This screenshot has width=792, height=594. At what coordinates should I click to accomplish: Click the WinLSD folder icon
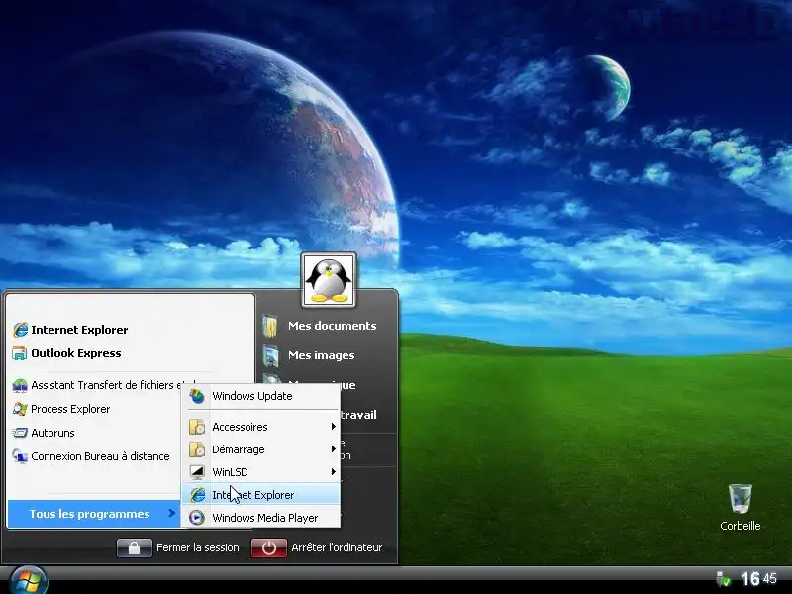(197, 472)
